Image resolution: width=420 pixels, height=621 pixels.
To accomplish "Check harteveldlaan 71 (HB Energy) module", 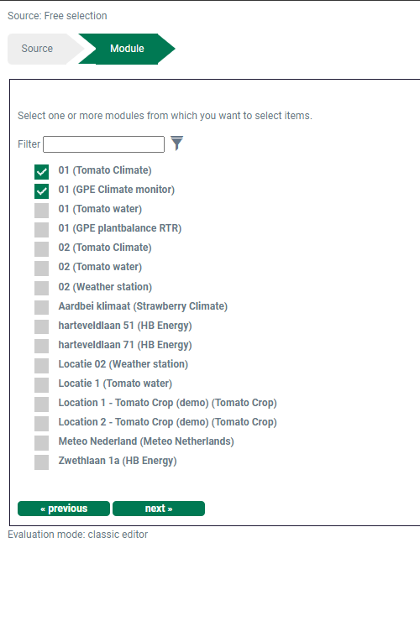I will coord(42,346).
